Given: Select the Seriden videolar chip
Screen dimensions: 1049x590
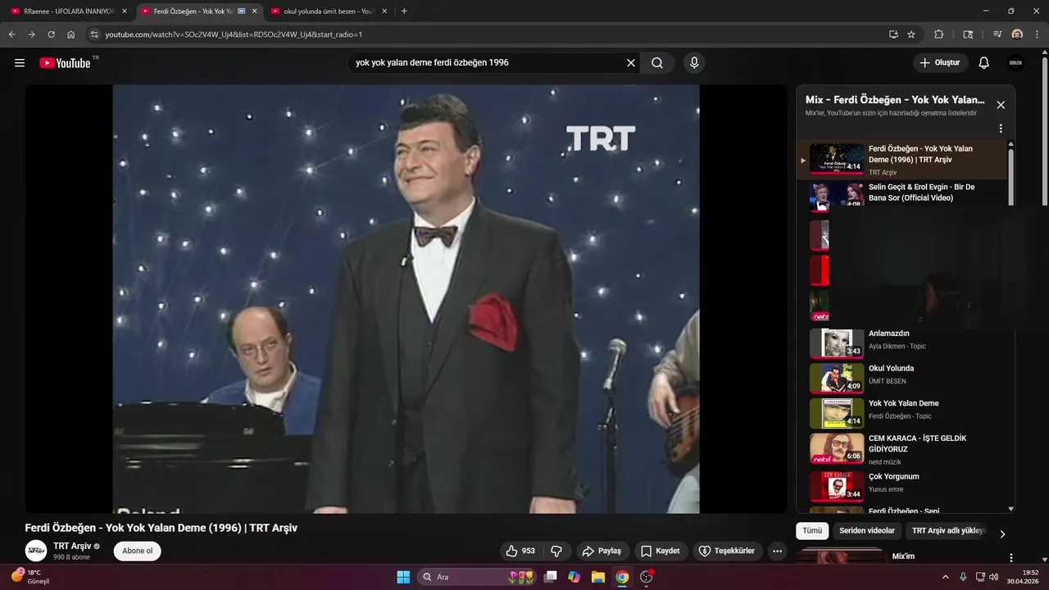Looking at the screenshot, I should (x=868, y=531).
